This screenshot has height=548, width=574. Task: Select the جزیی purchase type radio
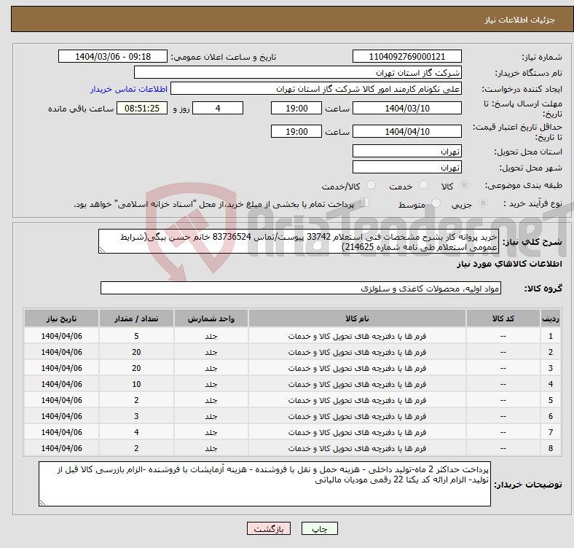point(483,203)
